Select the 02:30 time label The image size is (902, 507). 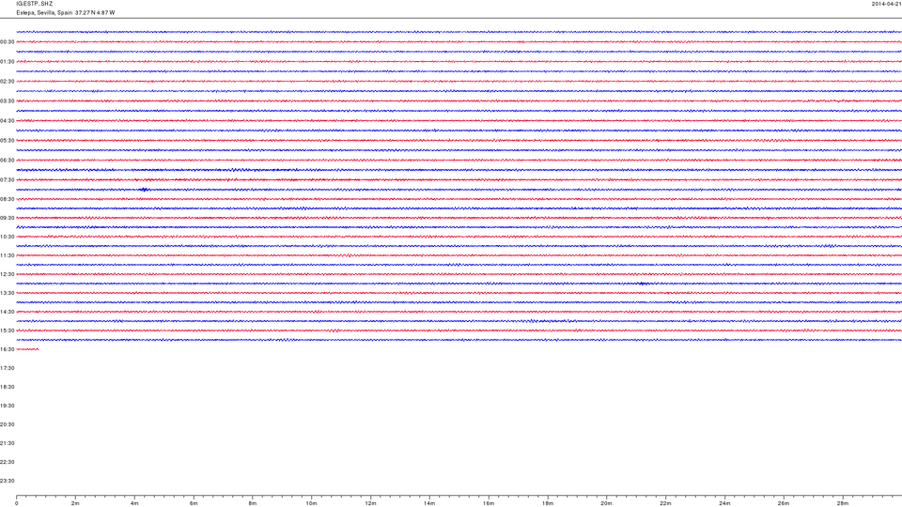7,82
